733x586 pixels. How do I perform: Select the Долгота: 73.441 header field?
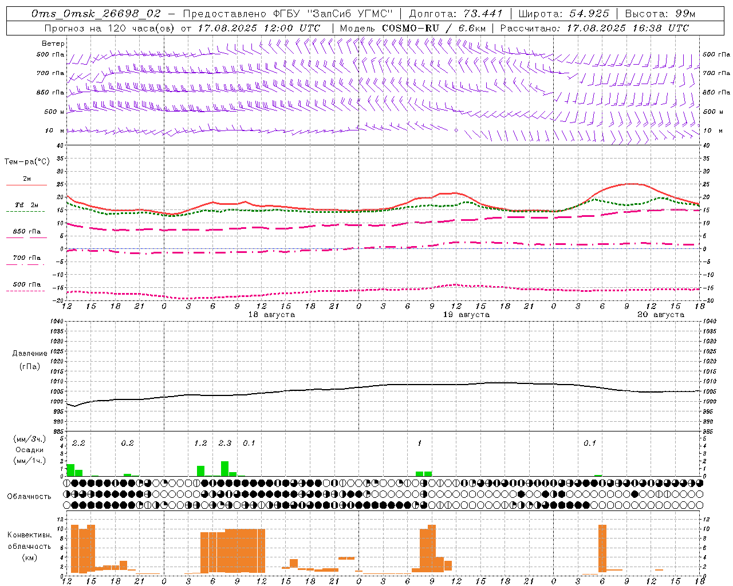click(x=456, y=14)
